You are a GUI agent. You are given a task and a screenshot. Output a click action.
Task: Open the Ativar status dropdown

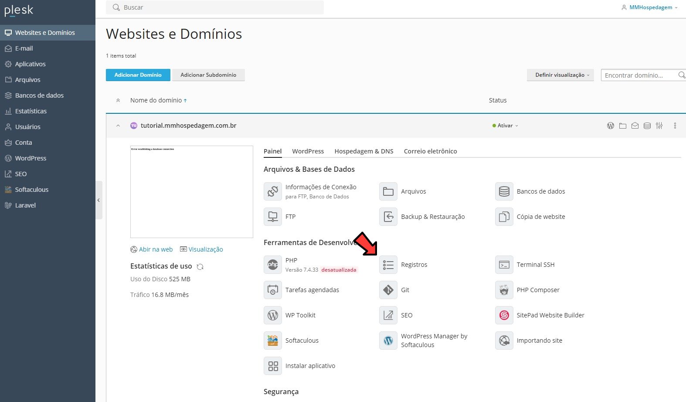pyautogui.click(x=505, y=126)
